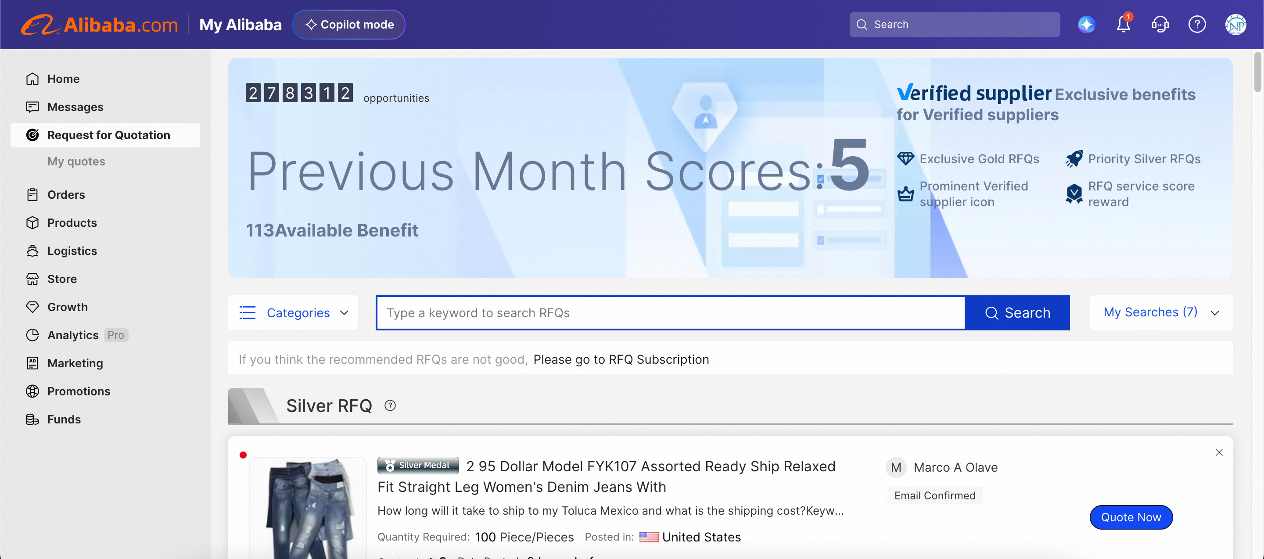Click the Silver Medal badge on jeans RFQ
The height and width of the screenshot is (559, 1264).
418,466
